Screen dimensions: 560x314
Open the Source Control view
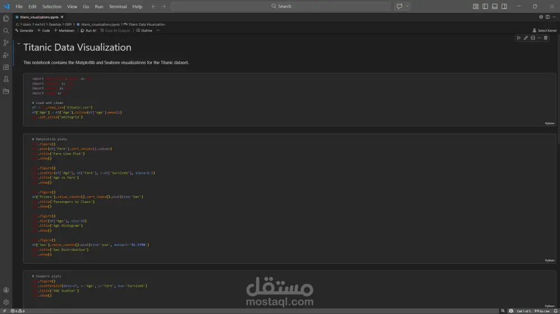6,43
